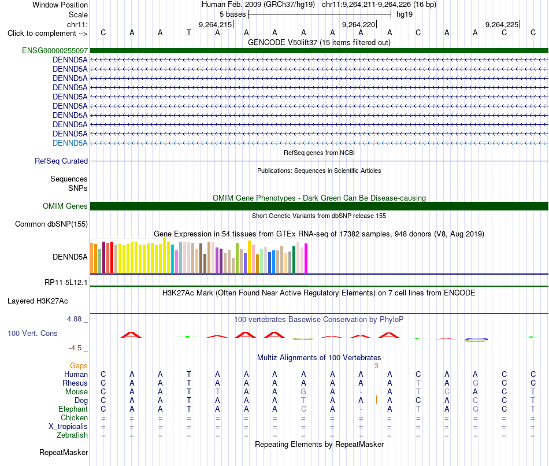549x466 pixels.
Task: Select the Rhesus species label
Action: pyautogui.click(x=75, y=383)
